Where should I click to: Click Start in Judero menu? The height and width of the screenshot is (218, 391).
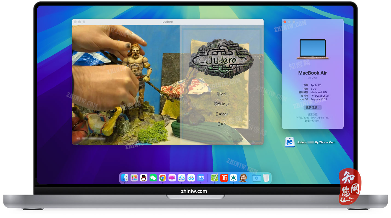[222, 94]
